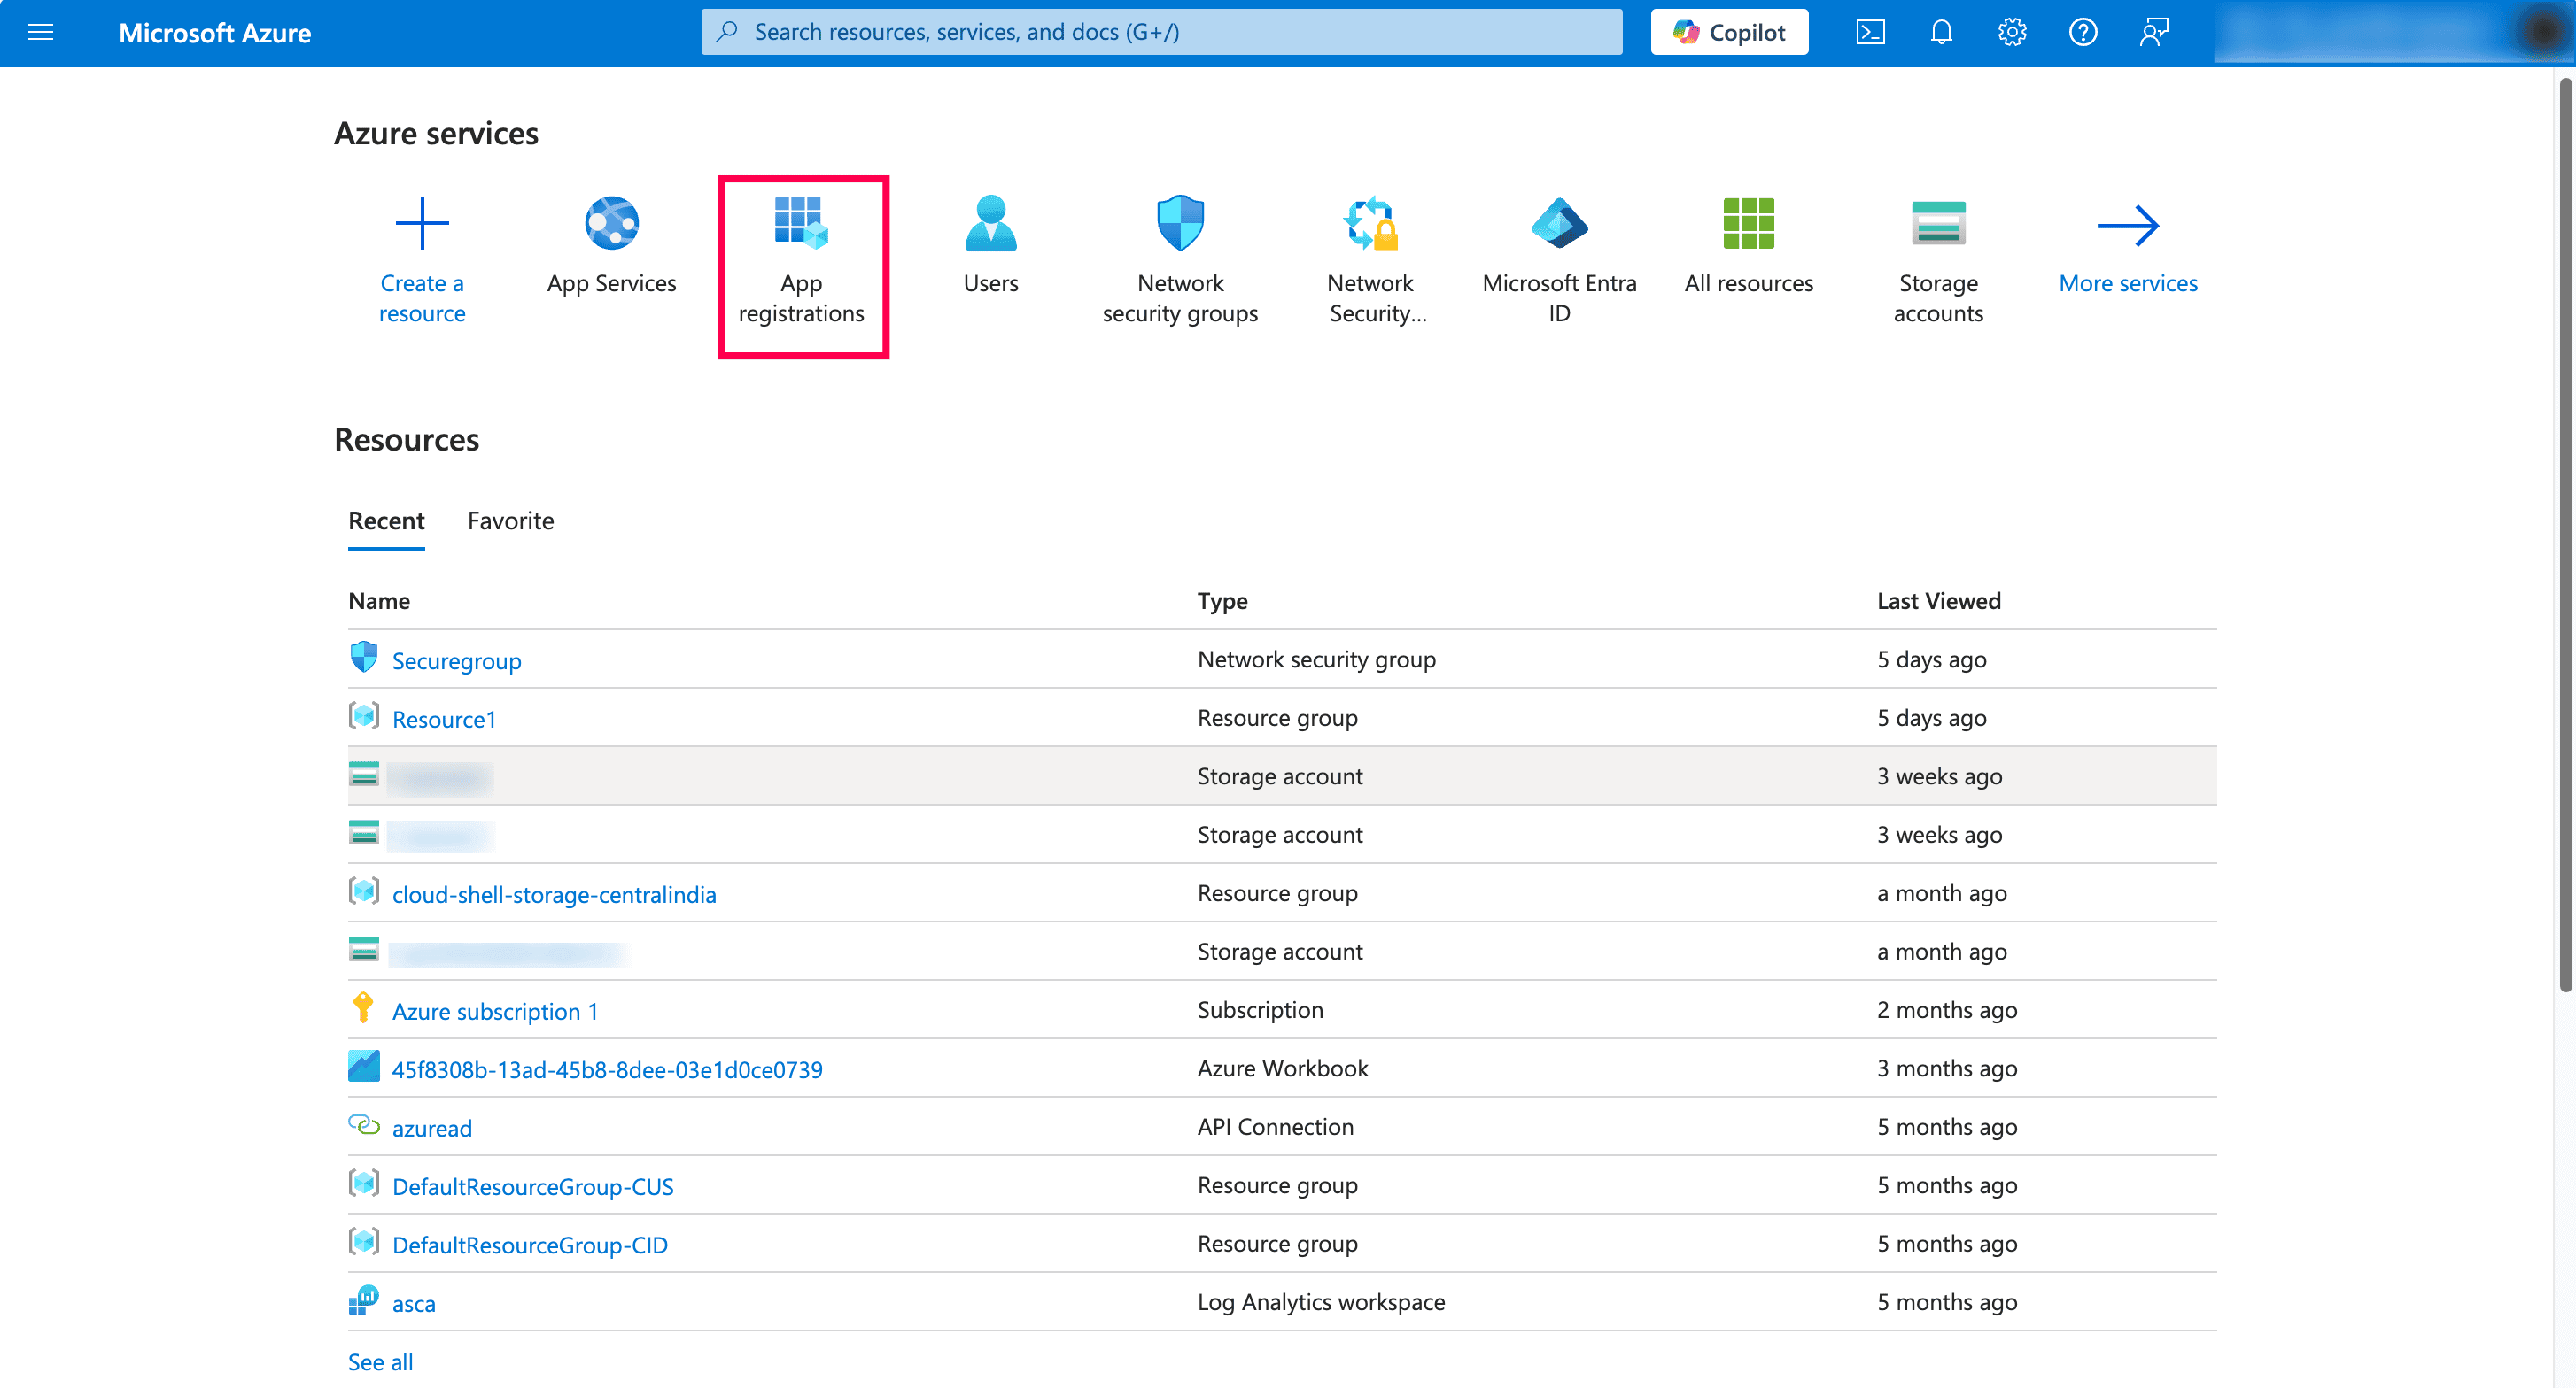Screen dimensions: 2576x1388
Task: Open the hamburger portal menu
Action: [40, 32]
